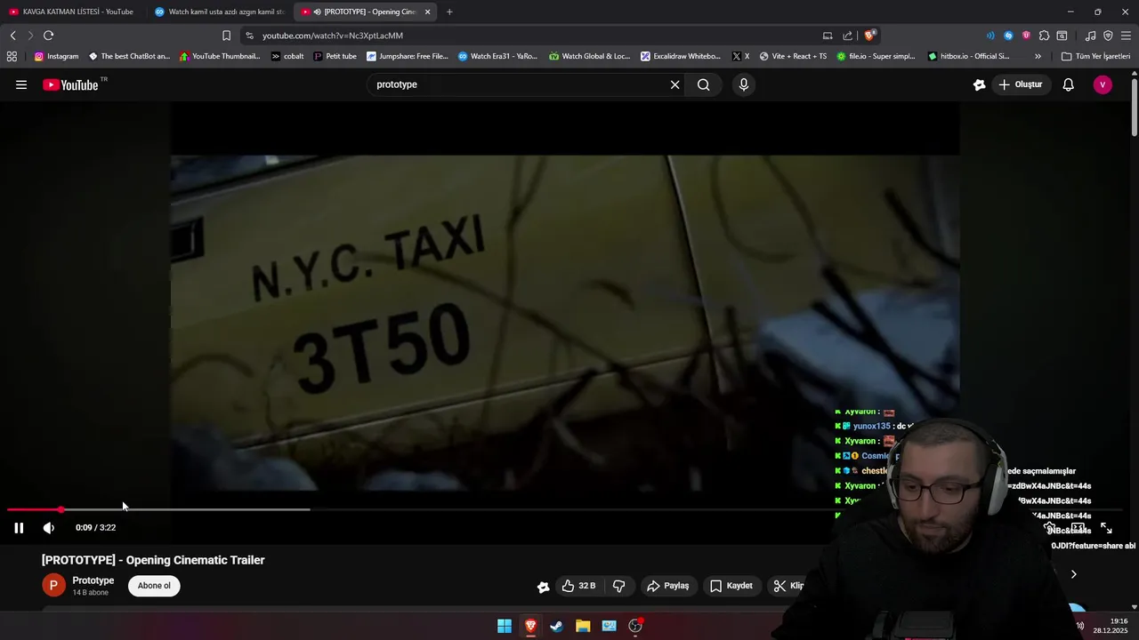The image size is (1139, 640).
Task: Mute the tab via its speaker icon
Action: pyautogui.click(x=318, y=12)
